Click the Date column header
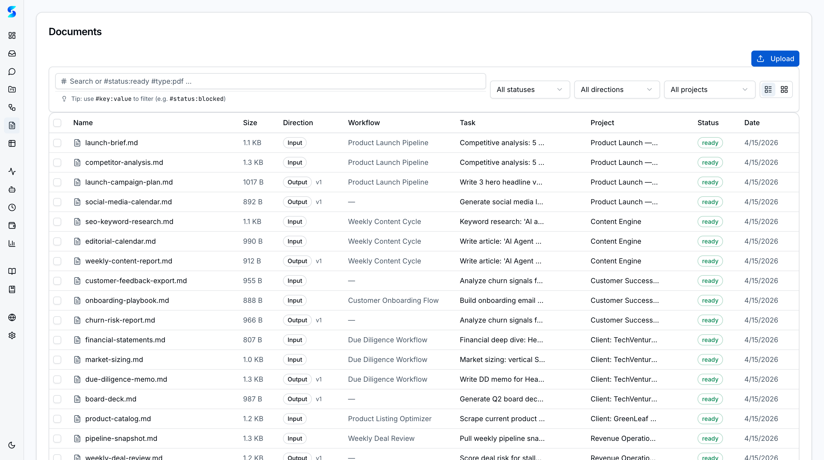The width and height of the screenshot is (824, 460). tap(752, 123)
